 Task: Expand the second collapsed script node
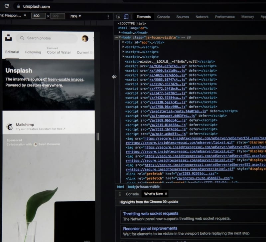123,52
